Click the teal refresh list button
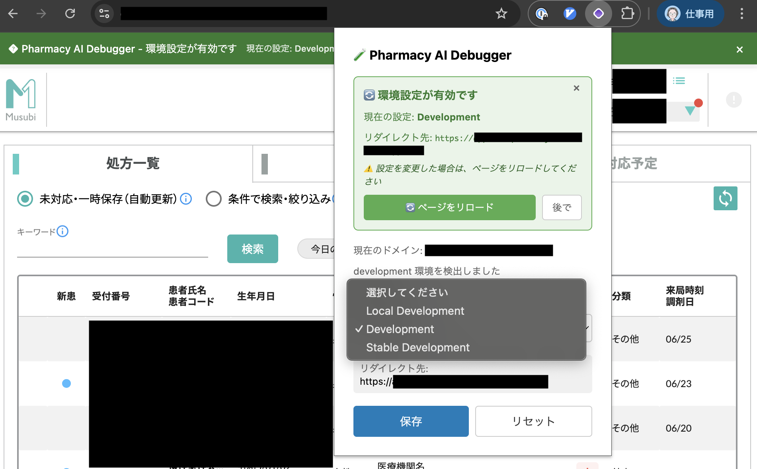This screenshot has height=469, width=757. coord(725,198)
